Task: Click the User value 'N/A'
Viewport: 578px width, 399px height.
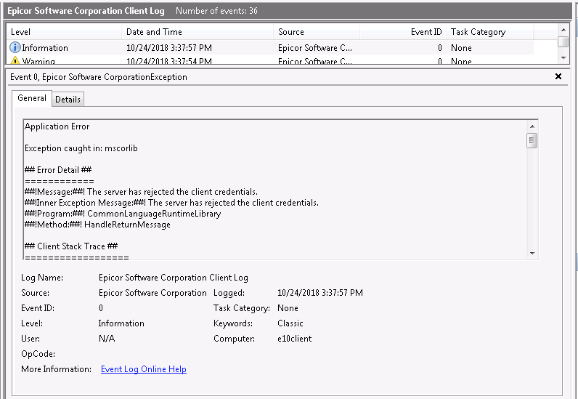Action: 107,339
